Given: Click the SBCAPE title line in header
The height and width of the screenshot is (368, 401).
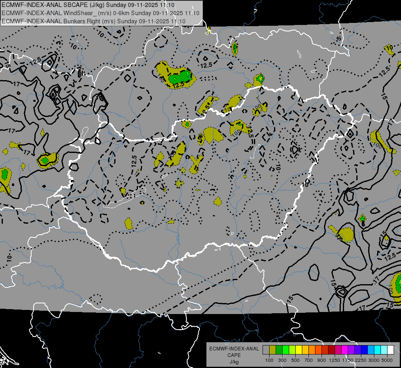Looking at the screenshot, I should (88, 5).
